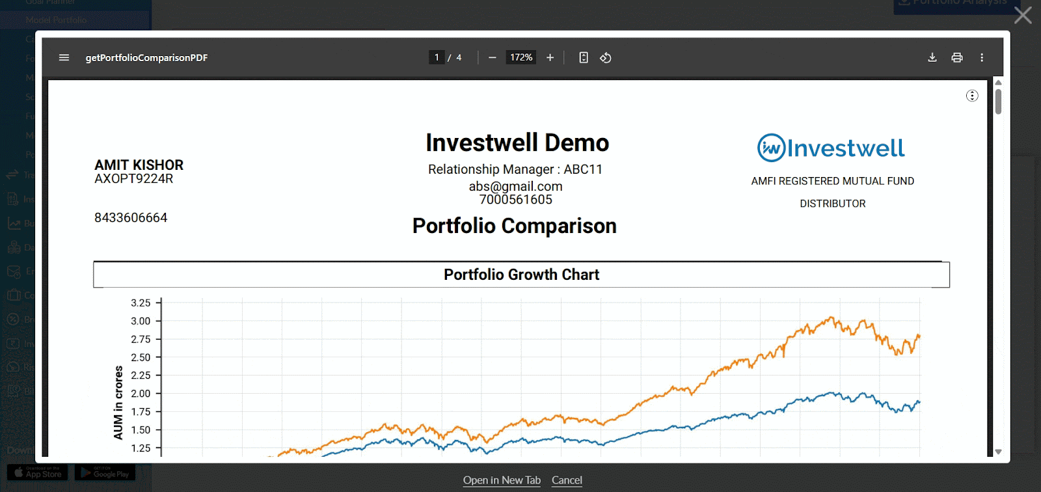Click the Cancel link

click(x=567, y=480)
